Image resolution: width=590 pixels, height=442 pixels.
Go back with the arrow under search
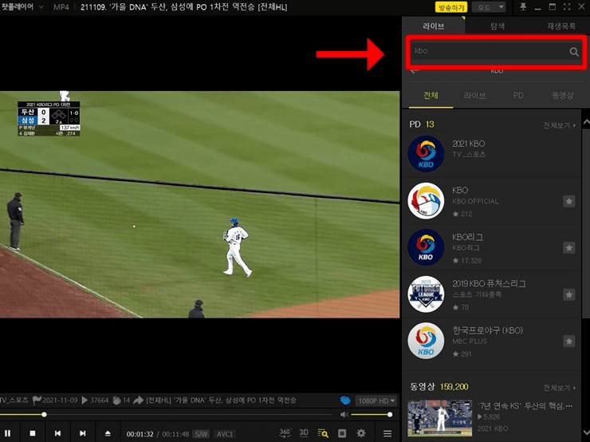(x=415, y=71)
